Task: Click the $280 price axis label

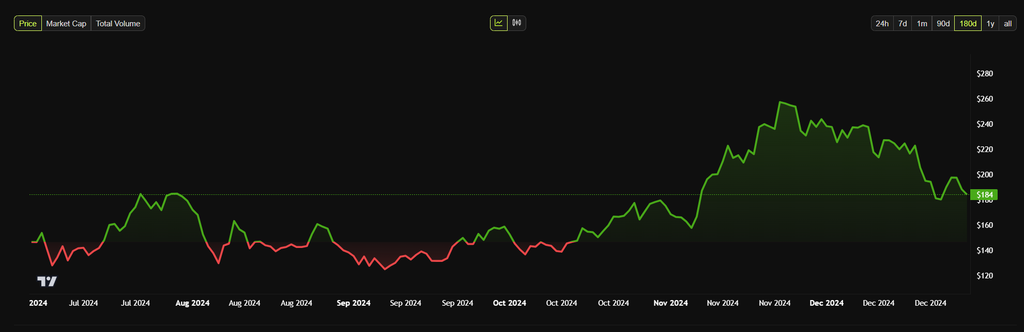Action: pos(984,74)
